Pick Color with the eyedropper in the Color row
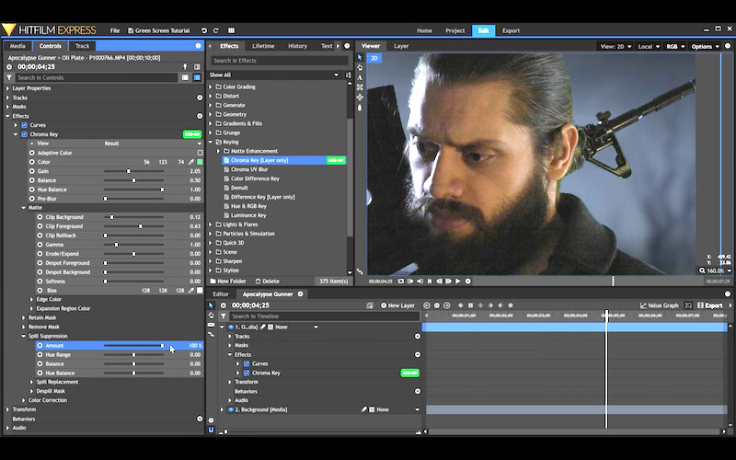This screenshot has width=736, height=460. [191, 162]
